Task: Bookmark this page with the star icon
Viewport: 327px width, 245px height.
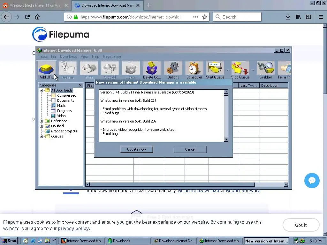Action: pos(205,17)
